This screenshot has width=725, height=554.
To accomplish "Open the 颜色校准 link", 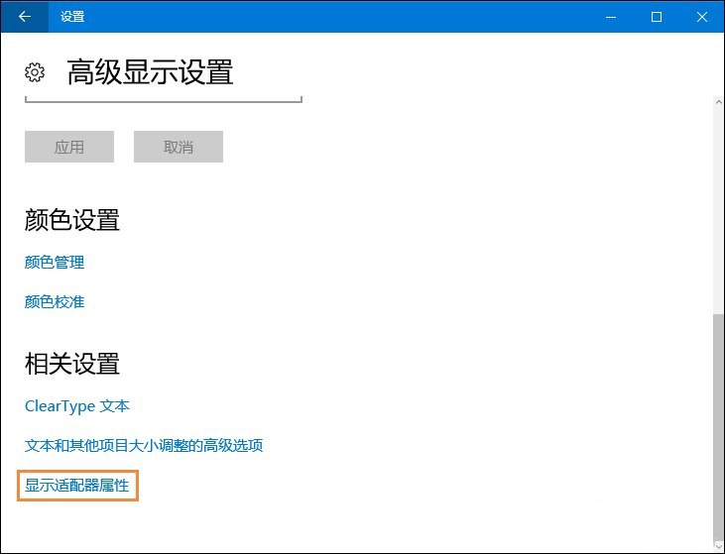I will [55, 301].
